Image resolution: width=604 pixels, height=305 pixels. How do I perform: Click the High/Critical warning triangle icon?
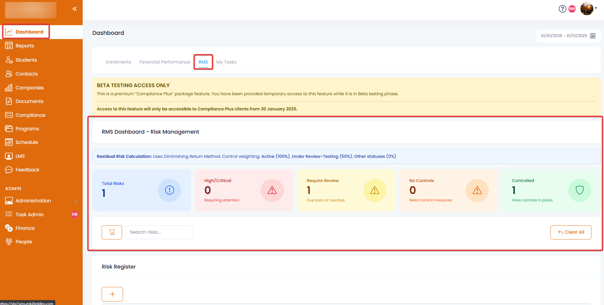[x=272, y=190]
